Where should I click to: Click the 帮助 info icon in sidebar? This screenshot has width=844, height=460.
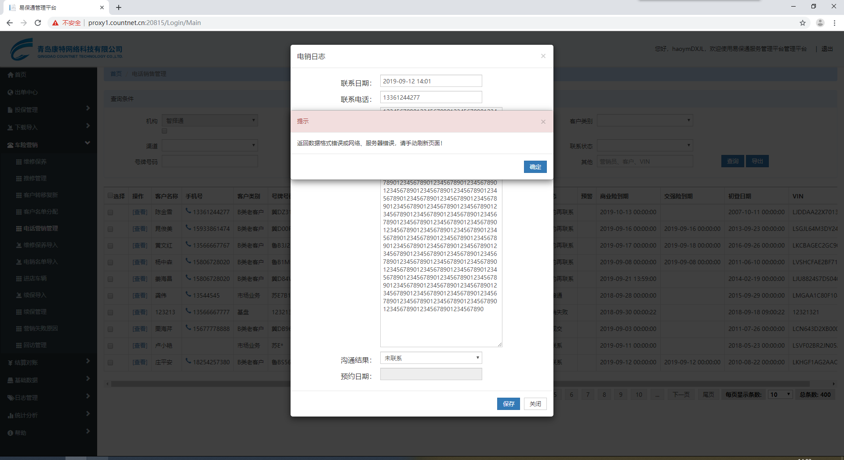tap(11, 433)
